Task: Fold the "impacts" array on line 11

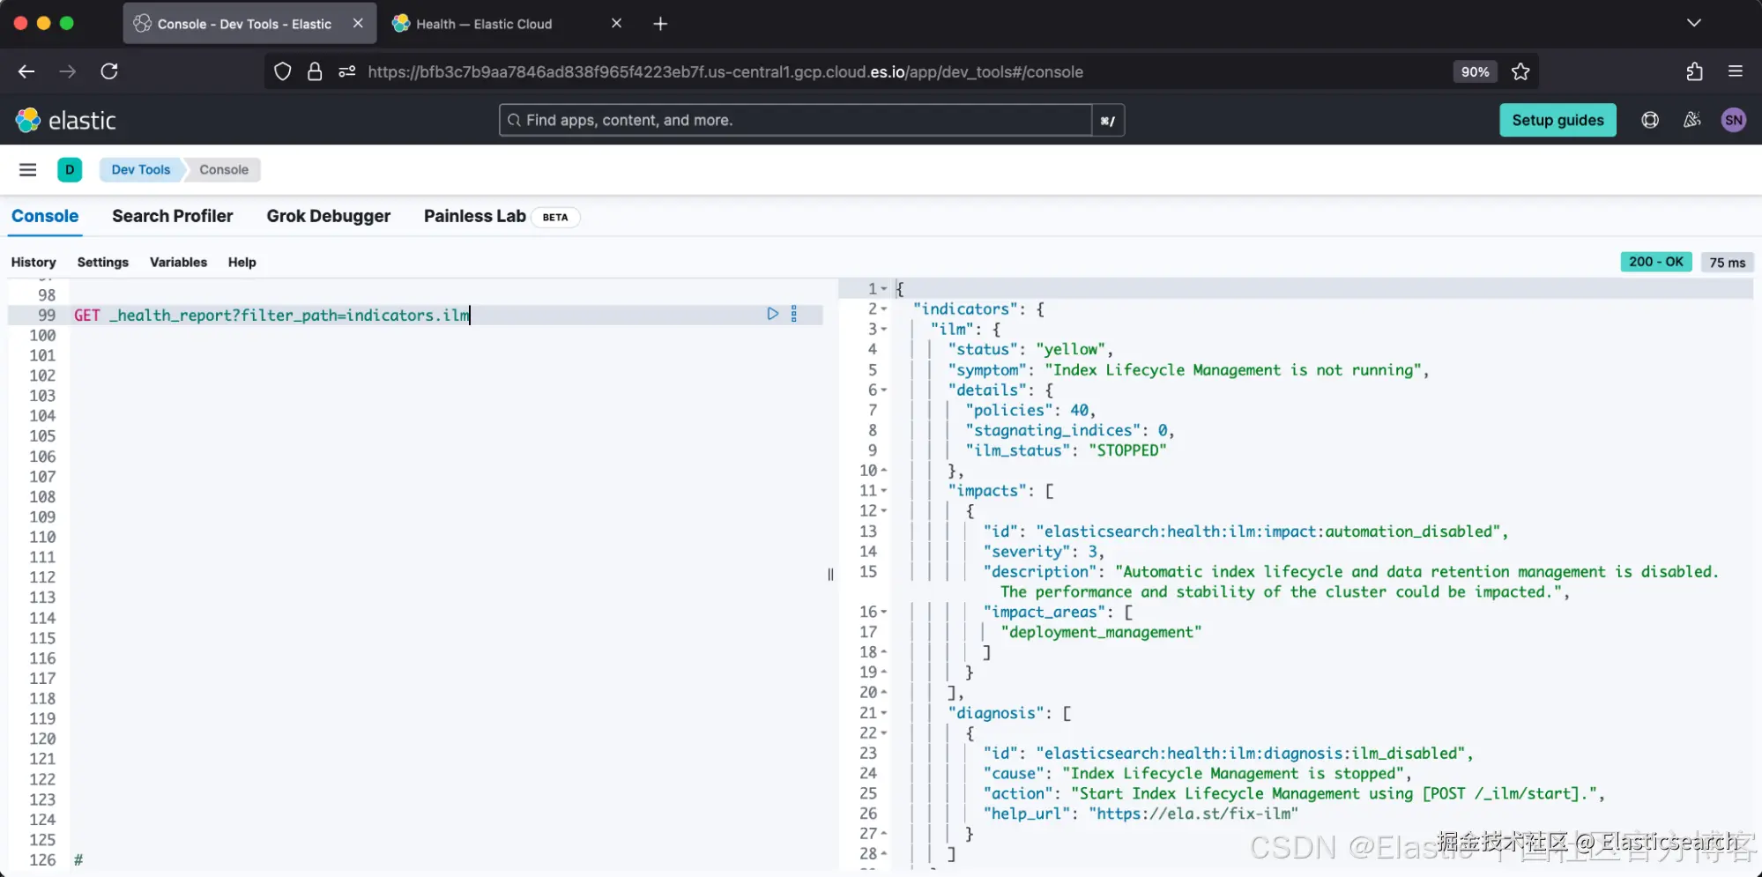Action: coord(883,491)
